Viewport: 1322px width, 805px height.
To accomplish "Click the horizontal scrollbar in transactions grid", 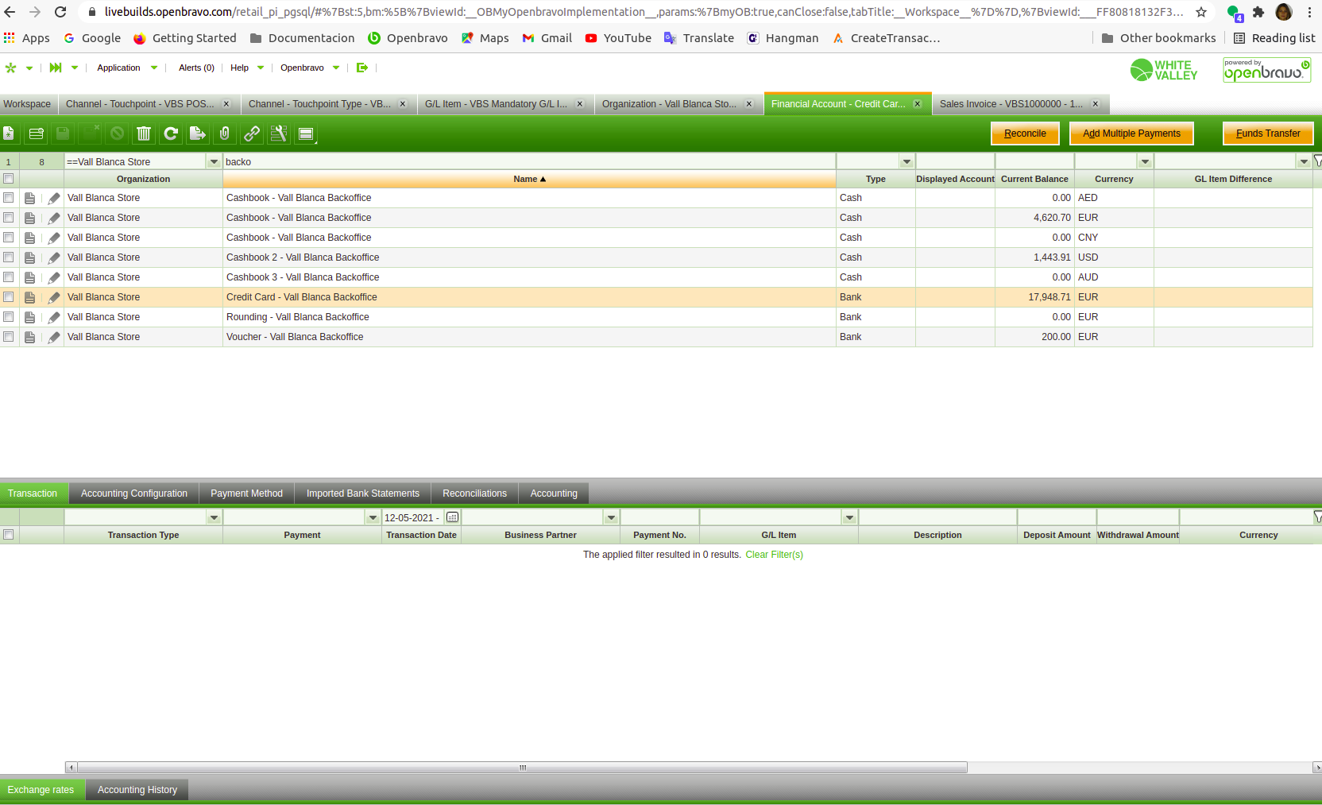I will click(522, 768).
